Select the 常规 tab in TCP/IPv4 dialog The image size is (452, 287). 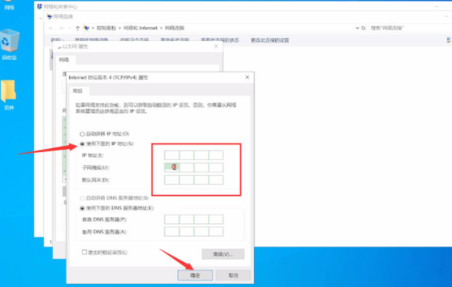tap(78, 91)
